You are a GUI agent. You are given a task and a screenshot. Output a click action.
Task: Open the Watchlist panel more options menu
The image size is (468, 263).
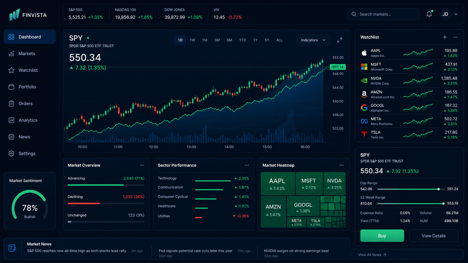[x=455, y=37]
